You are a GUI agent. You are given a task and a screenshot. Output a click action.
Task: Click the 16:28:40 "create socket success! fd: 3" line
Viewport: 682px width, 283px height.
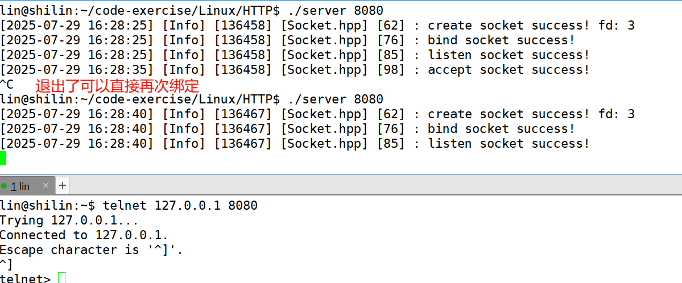coord(317,114)
